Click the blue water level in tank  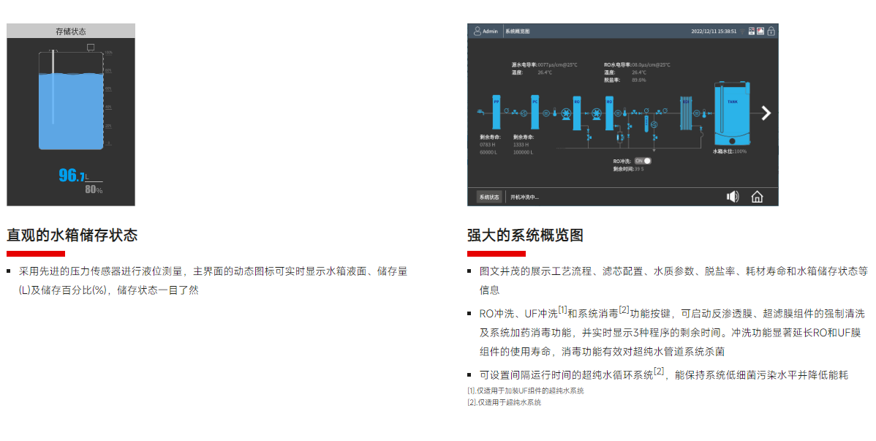pos(71,113)
